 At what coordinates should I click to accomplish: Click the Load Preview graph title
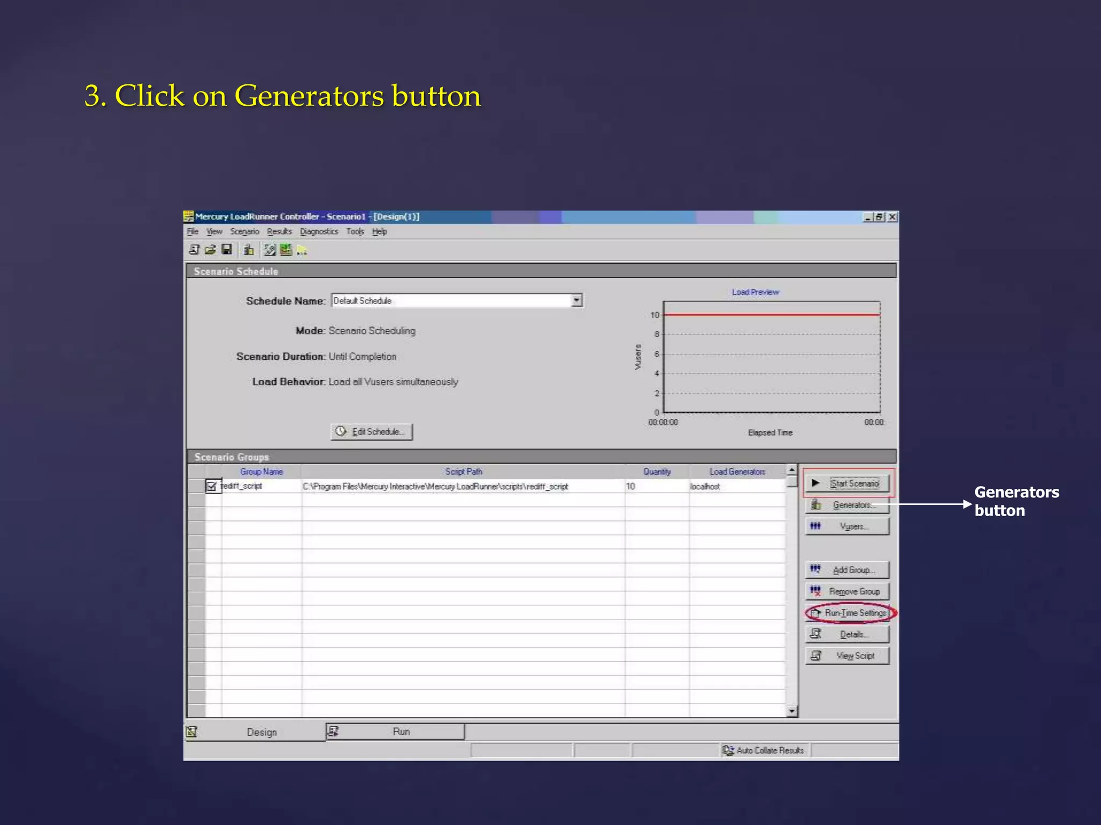point(755,292)
